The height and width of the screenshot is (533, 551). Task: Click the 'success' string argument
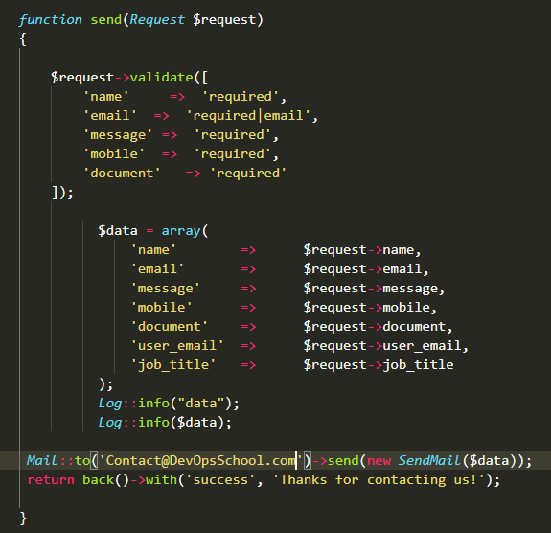tap(220, 480)
